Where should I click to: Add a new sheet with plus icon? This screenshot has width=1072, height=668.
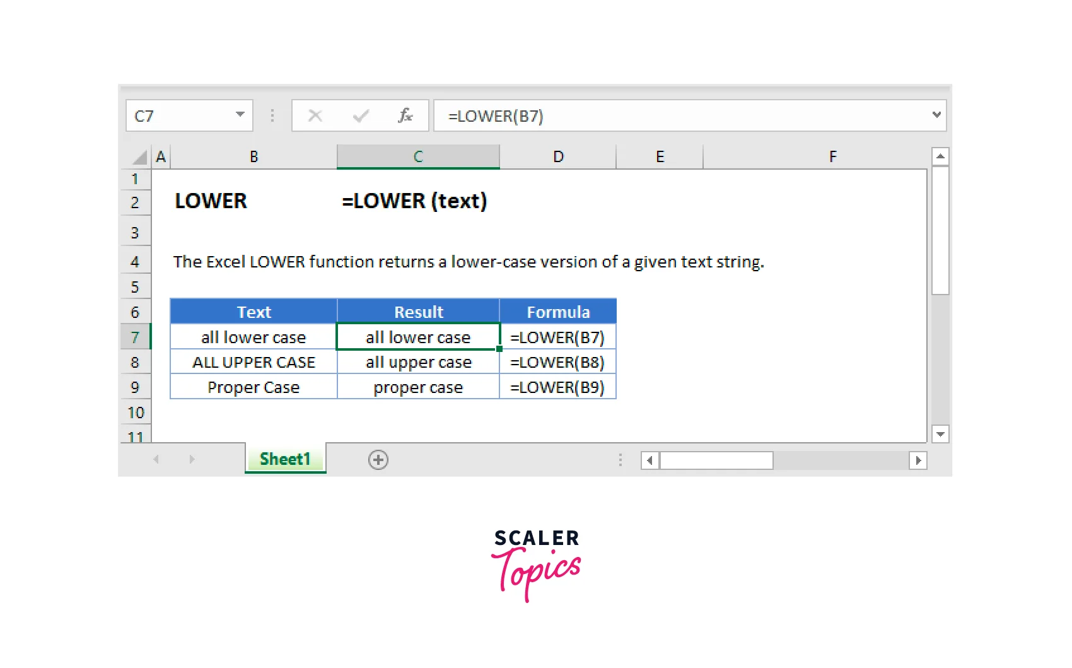tap(378, 460)
